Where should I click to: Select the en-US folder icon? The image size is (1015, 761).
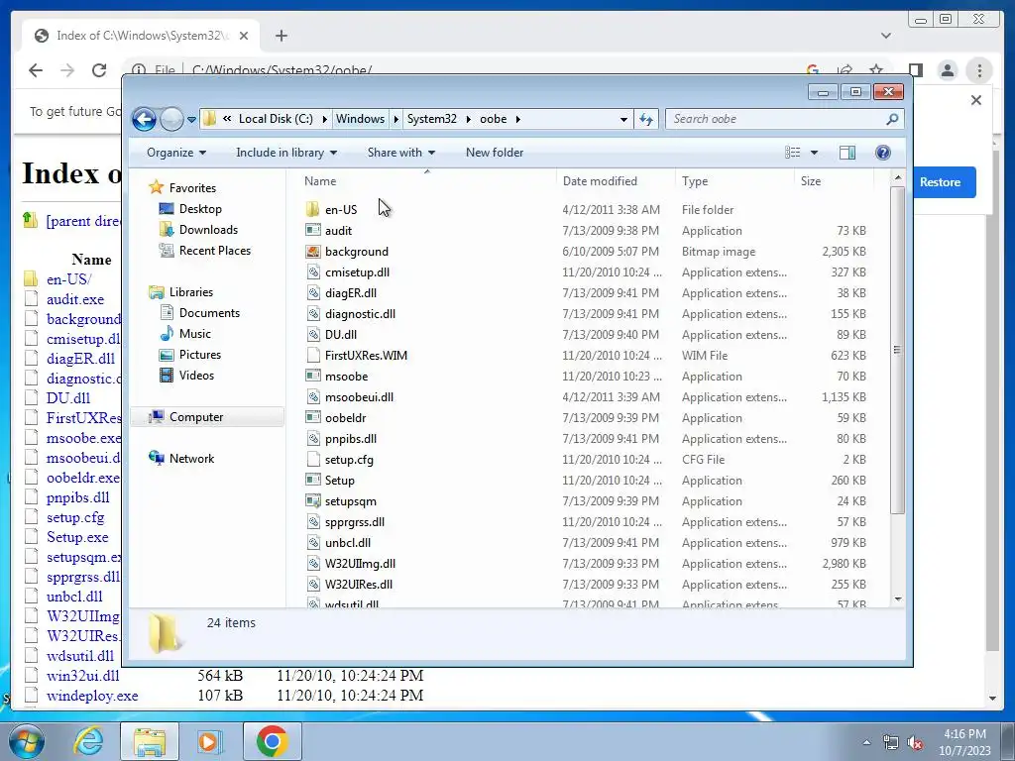(312, 209)
